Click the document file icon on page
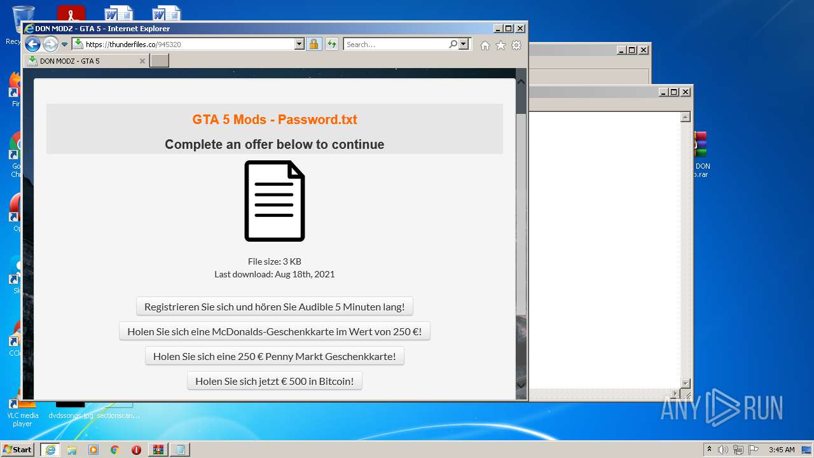 coord(275,201)
